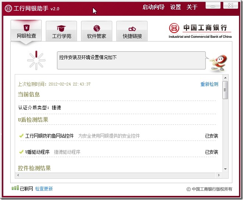
Task: Click the ICBC logo in title bar
Action: [x=8, y=8]
